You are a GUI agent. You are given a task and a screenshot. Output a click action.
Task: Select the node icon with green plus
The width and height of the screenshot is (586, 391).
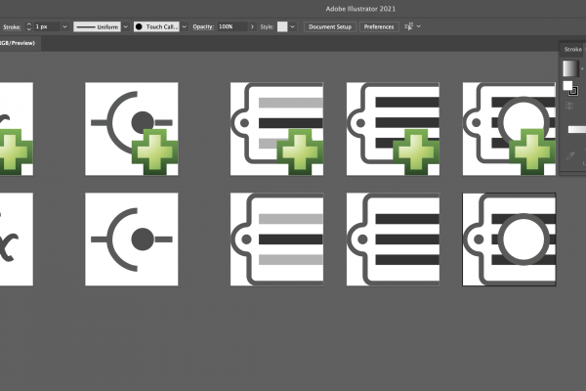pos(132,129)
